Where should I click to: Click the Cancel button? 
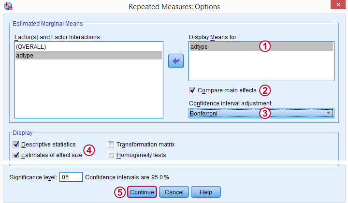(x=174, y=192)
